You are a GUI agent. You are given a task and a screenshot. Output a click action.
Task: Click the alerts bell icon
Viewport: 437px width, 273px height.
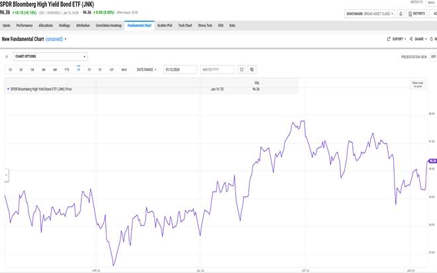click(401, 14)
